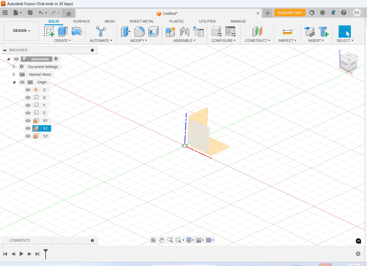Open the INSPECT menu dropdown

click(x=287, y=41)
